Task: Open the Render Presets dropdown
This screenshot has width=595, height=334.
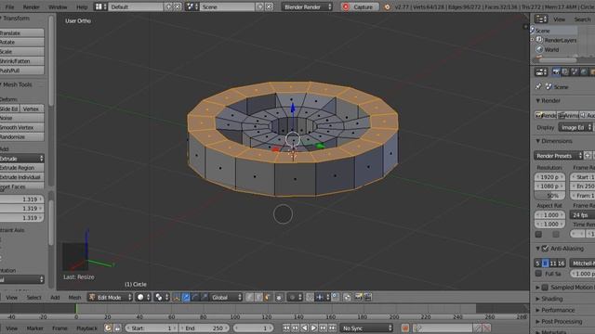Action: [558, 156]
